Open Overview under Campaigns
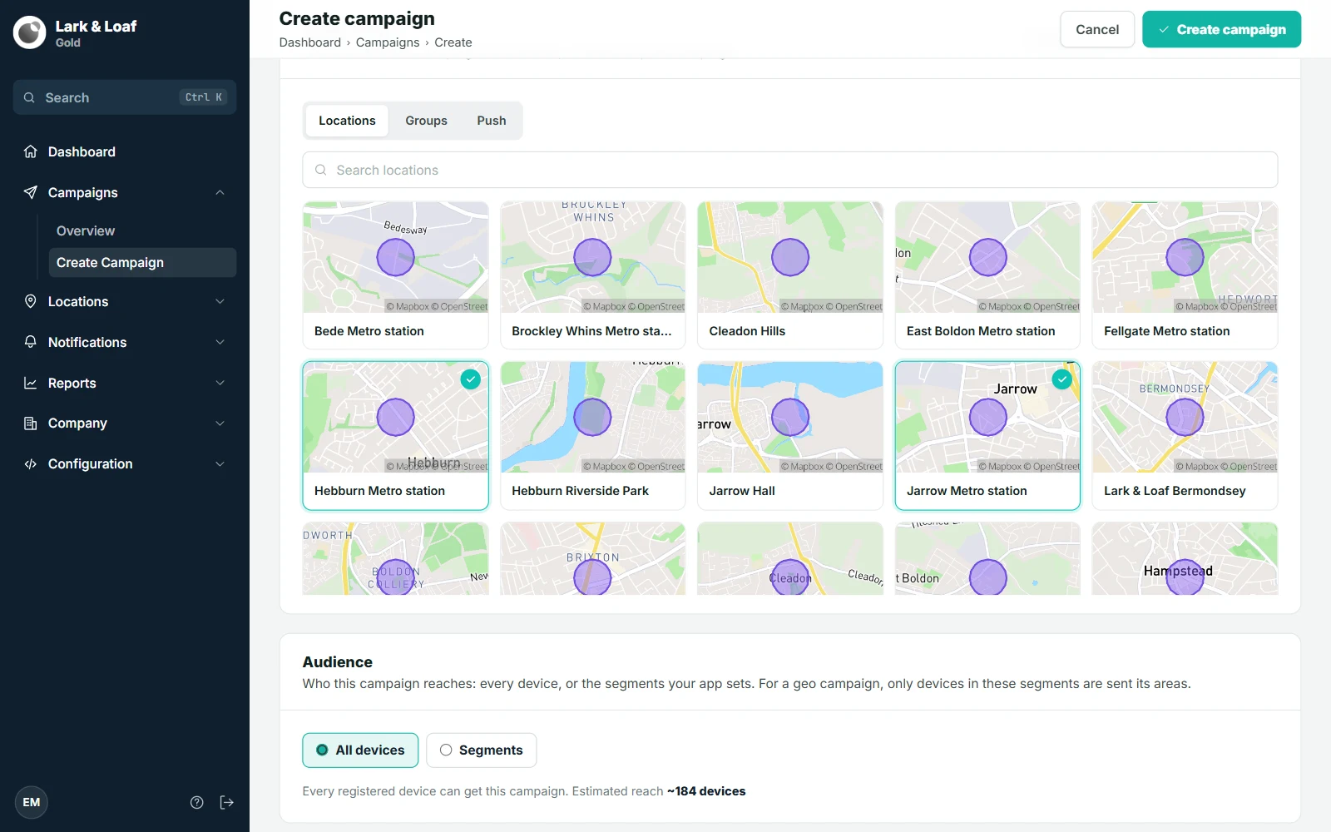The image size is (1331, 832). pyautogui.click(x=86, y=230)
